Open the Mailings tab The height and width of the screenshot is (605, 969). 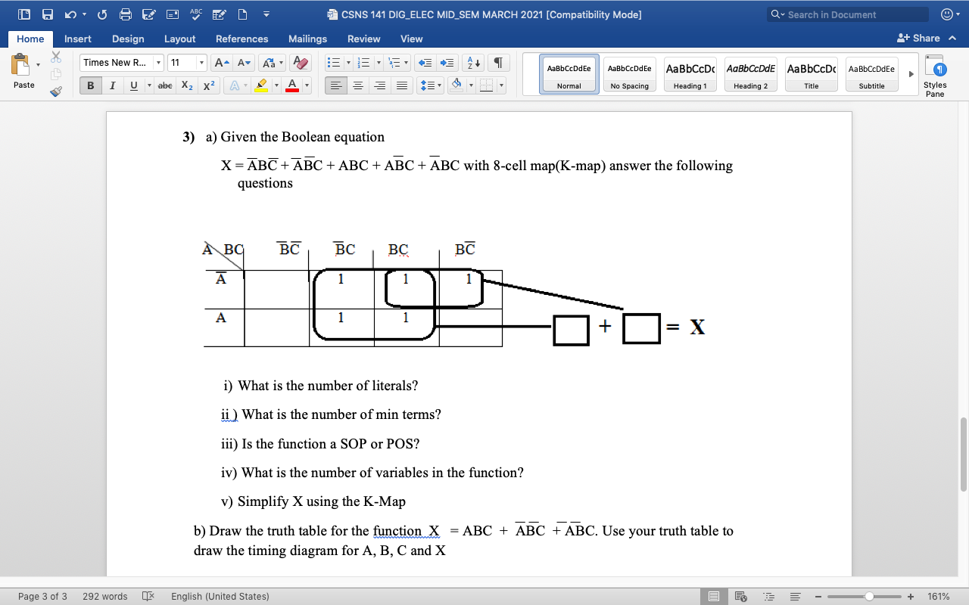point(307,39)
